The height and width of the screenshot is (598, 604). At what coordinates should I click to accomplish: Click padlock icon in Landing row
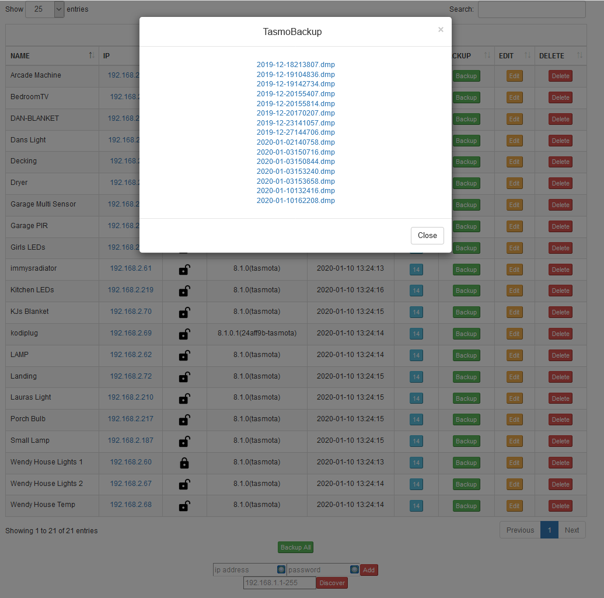click(184, 376)
